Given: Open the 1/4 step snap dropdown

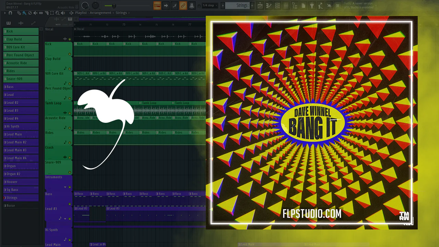Looking at the screenshot, I should [x=209, y=5].
